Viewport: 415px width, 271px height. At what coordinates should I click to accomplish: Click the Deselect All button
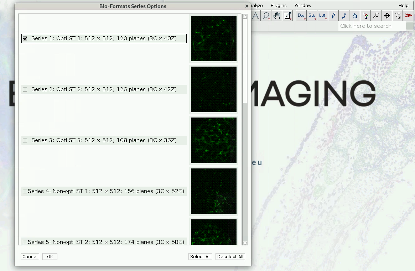230,256
